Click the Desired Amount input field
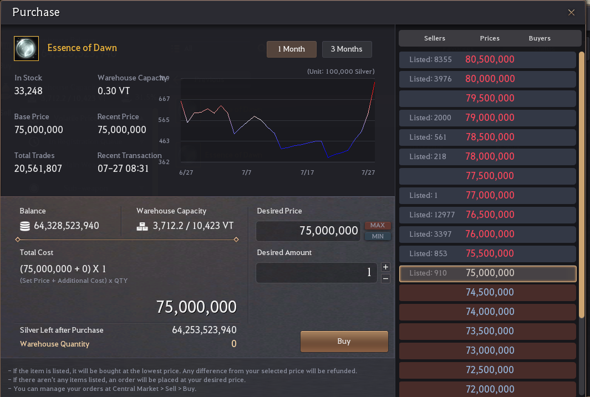Viewport: 590px width, 397px height. (317, 272)
